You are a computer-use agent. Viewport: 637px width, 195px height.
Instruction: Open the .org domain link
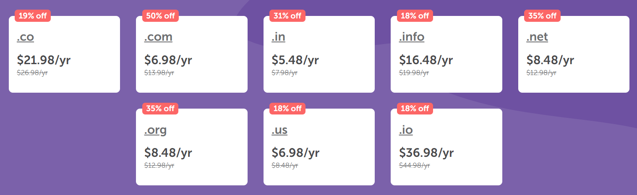pyautogui.click(x=155, y=130)
